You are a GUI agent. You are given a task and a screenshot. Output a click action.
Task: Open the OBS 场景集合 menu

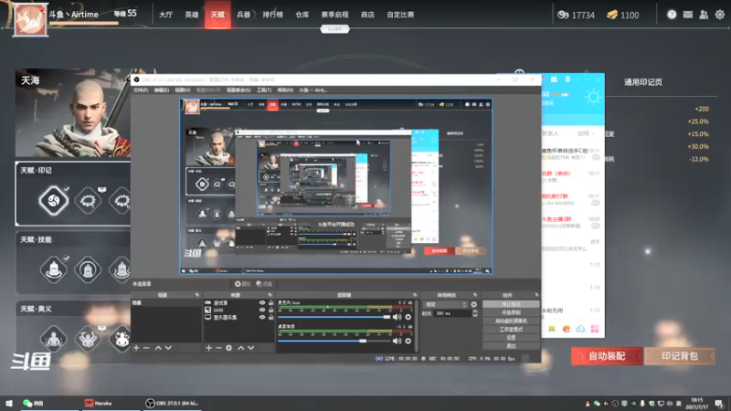tap(238, 90)
